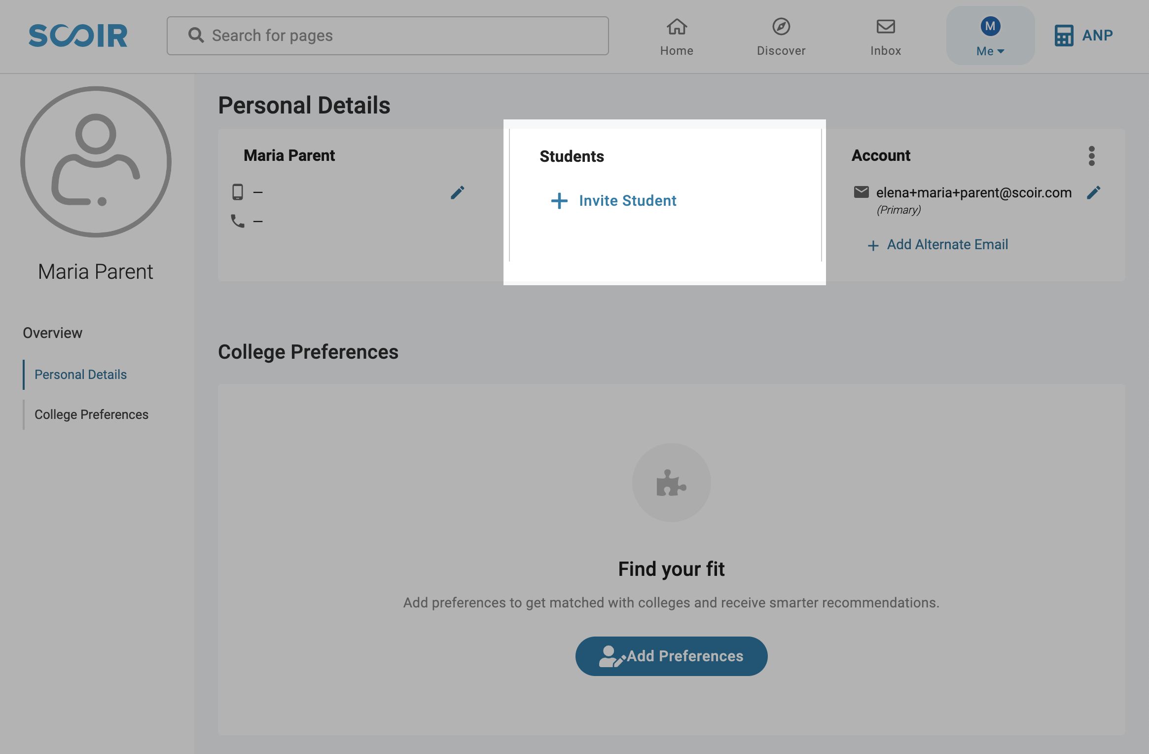Click the puzzle piece Find your fit icon
Image resolution: width=1149 pixels, height=754 pixels.
pyautogui.click(x=671, y=483)
